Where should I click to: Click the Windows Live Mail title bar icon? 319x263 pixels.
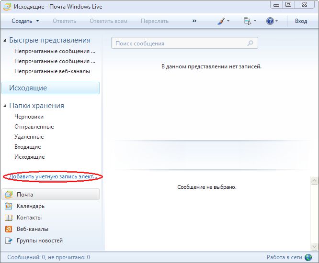[7, 7]
